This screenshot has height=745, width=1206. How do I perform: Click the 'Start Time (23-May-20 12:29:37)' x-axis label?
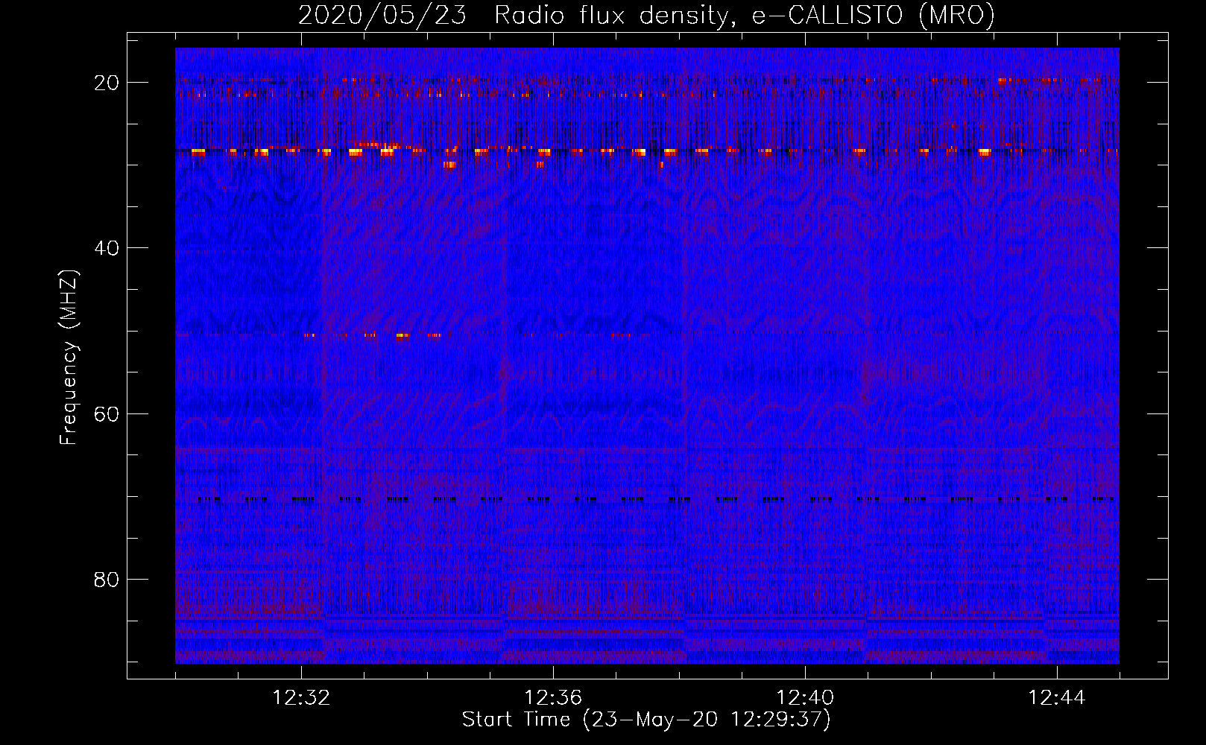pyautogui.click(x=646, y=720)
